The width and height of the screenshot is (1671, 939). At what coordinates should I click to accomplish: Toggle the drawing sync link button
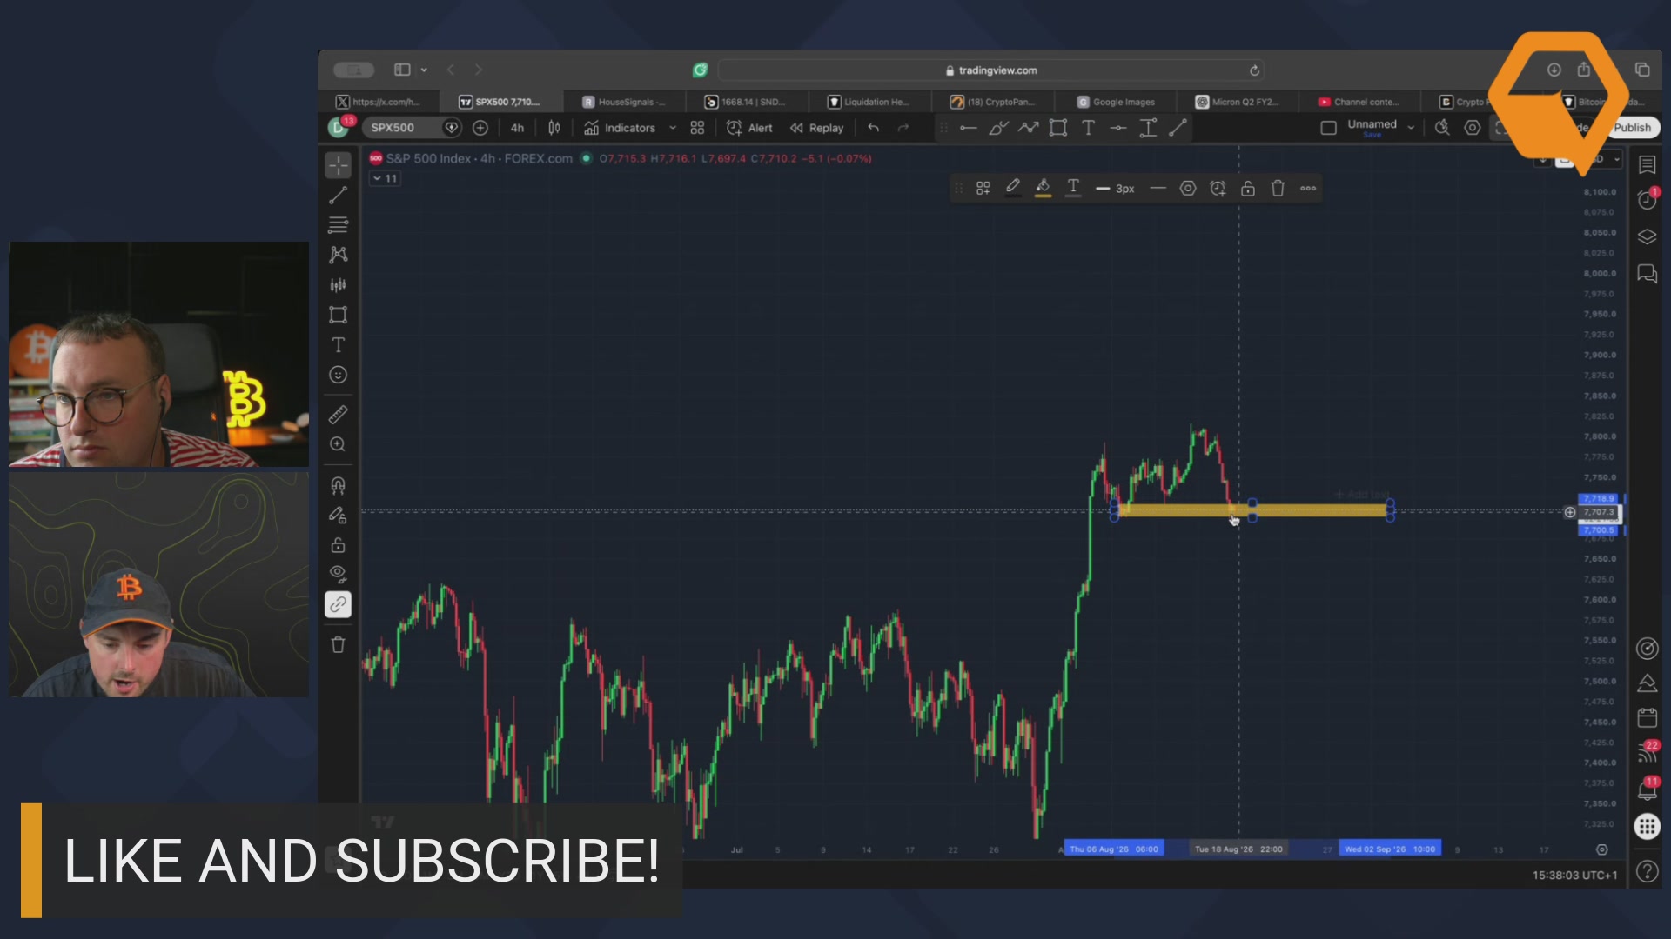(x=338, y=604)
